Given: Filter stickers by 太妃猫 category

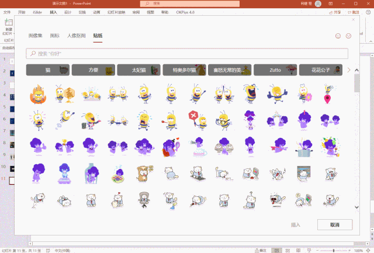Looking at the screenshot, I should pyautogui.click(x=139, y=70).
